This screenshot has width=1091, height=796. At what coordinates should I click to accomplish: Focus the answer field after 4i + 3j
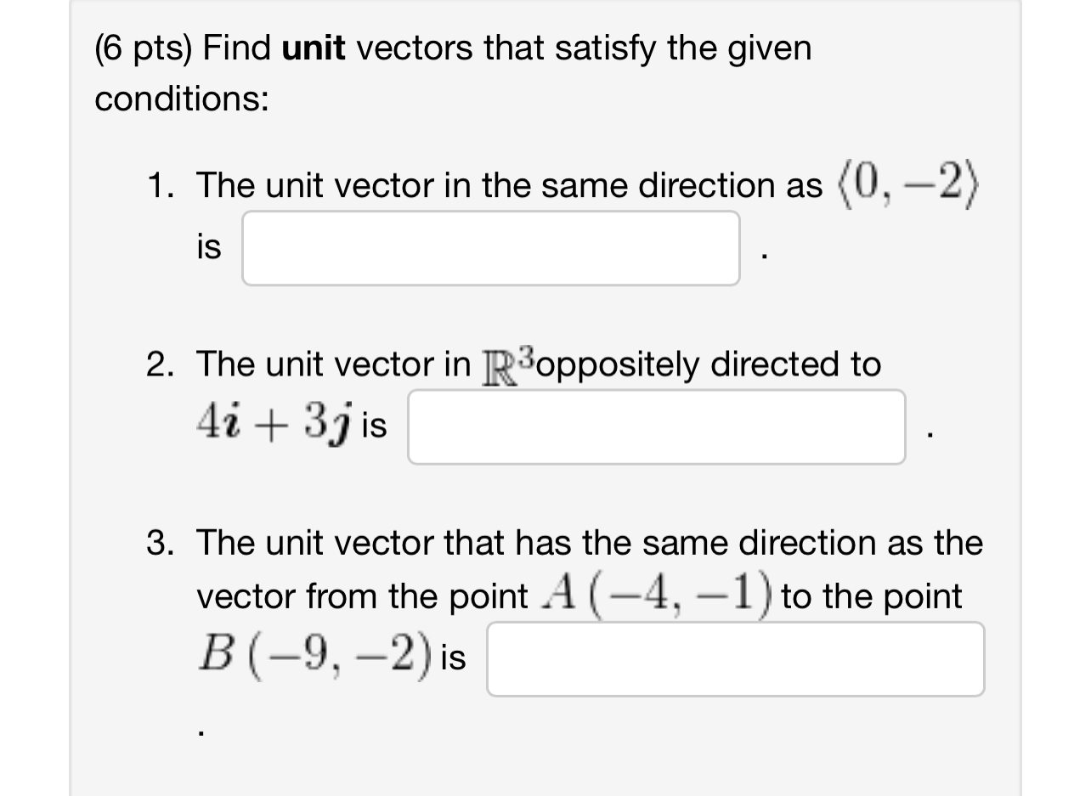point(657,427)
